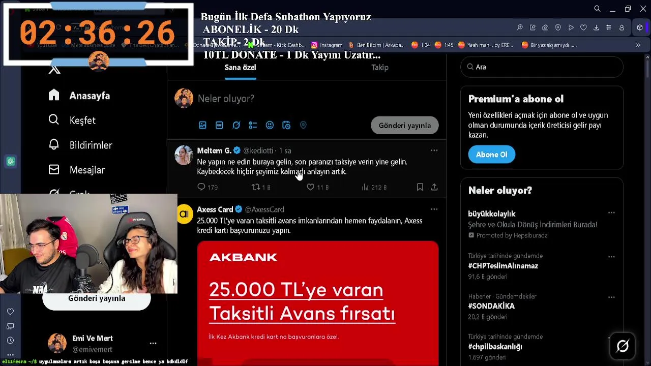Click the Gönderi yayınla button in composer
Viewport: 651px width, 366px height.
point(404,126)
